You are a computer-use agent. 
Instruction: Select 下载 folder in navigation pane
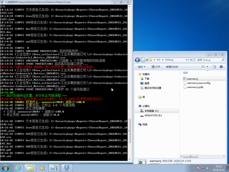pyautogui.click(x=145, y=79)
